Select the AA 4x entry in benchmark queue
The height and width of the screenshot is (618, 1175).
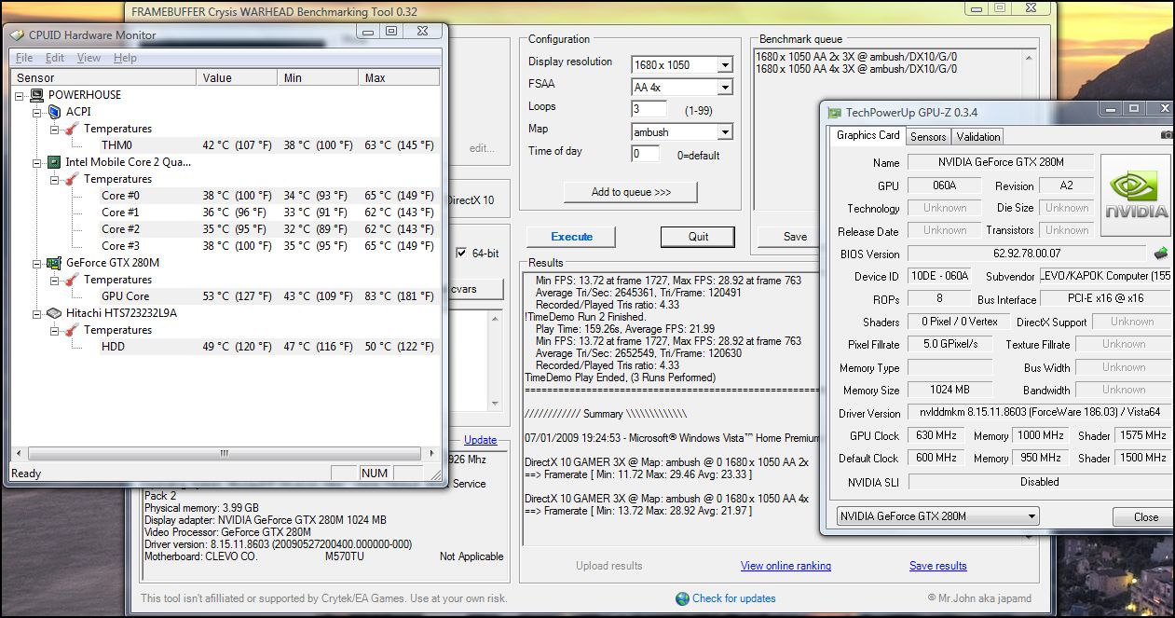pyautogui.click(x=856, y=69)
